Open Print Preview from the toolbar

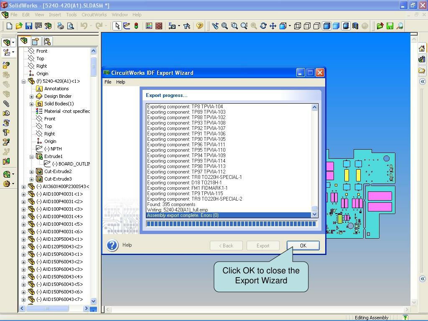tap(70, 26)
